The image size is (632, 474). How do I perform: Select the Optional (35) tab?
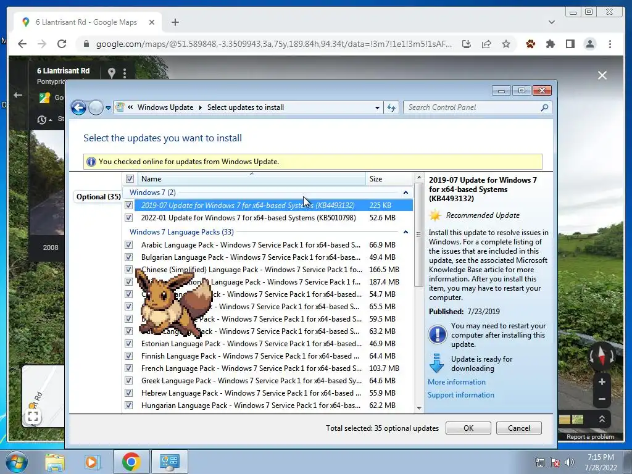pos(98,197)
